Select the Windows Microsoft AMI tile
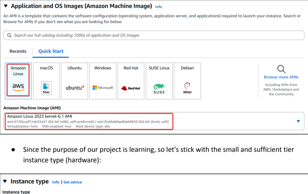This screenshot has height=194, width=308. [x=103, y=81]
